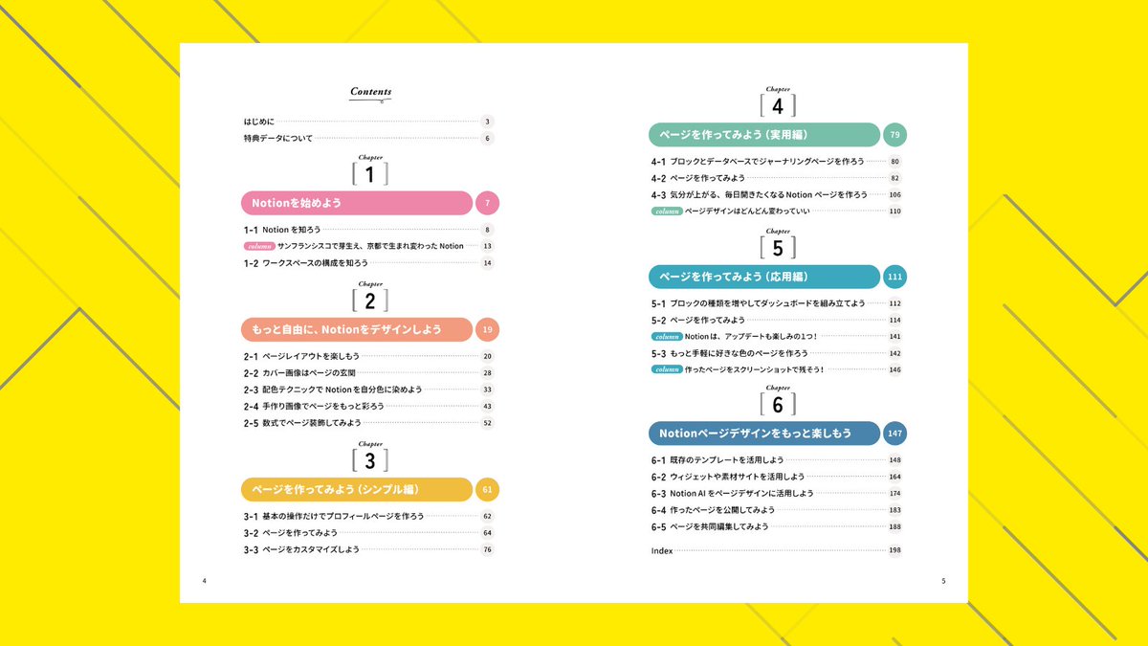Select the Chapter 6 number icon

[x=777, y=404]
